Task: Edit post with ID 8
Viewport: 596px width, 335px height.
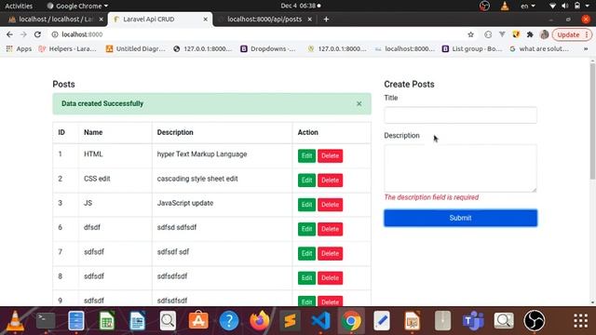Action: pyautogui.click(x=306, y=277)
